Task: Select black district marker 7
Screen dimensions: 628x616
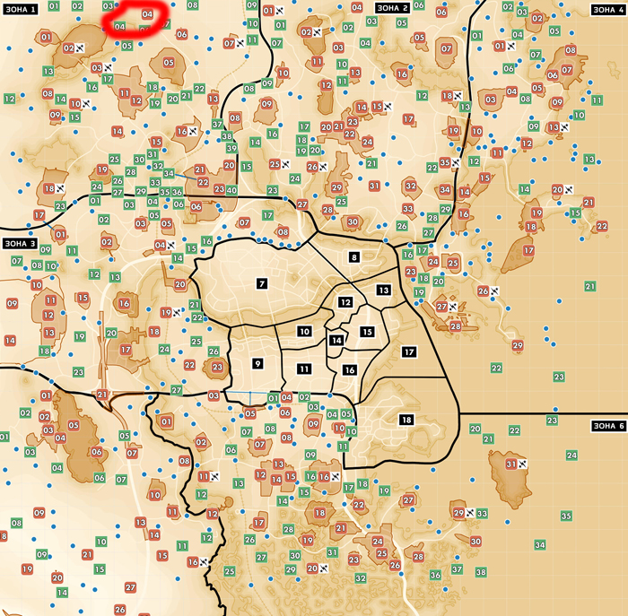Action: 261,283
